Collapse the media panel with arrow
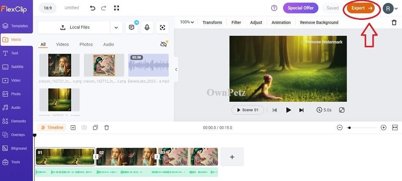This screenshot has height=181, width=402. tap(176, 70)
